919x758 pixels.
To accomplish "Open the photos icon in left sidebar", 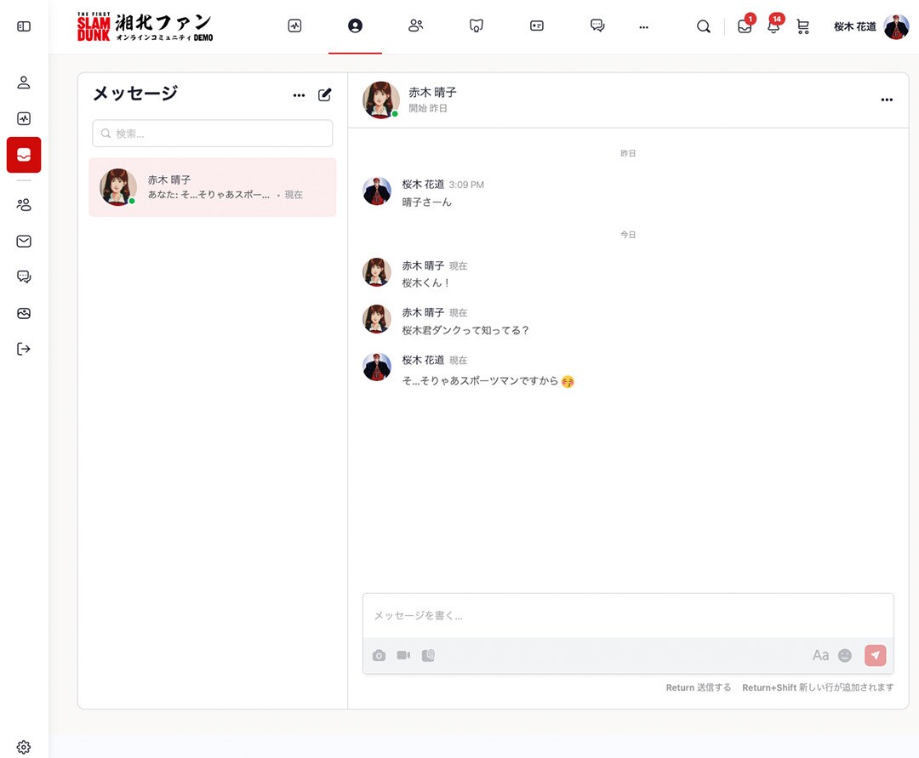I will tap(24, 313).
